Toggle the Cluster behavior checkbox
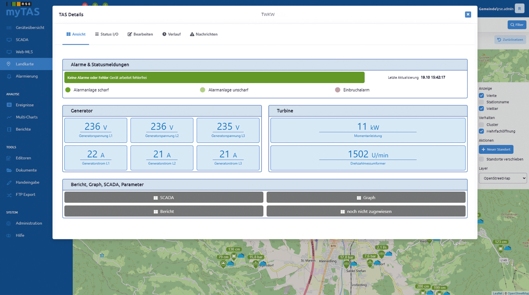 pos(481,125)
